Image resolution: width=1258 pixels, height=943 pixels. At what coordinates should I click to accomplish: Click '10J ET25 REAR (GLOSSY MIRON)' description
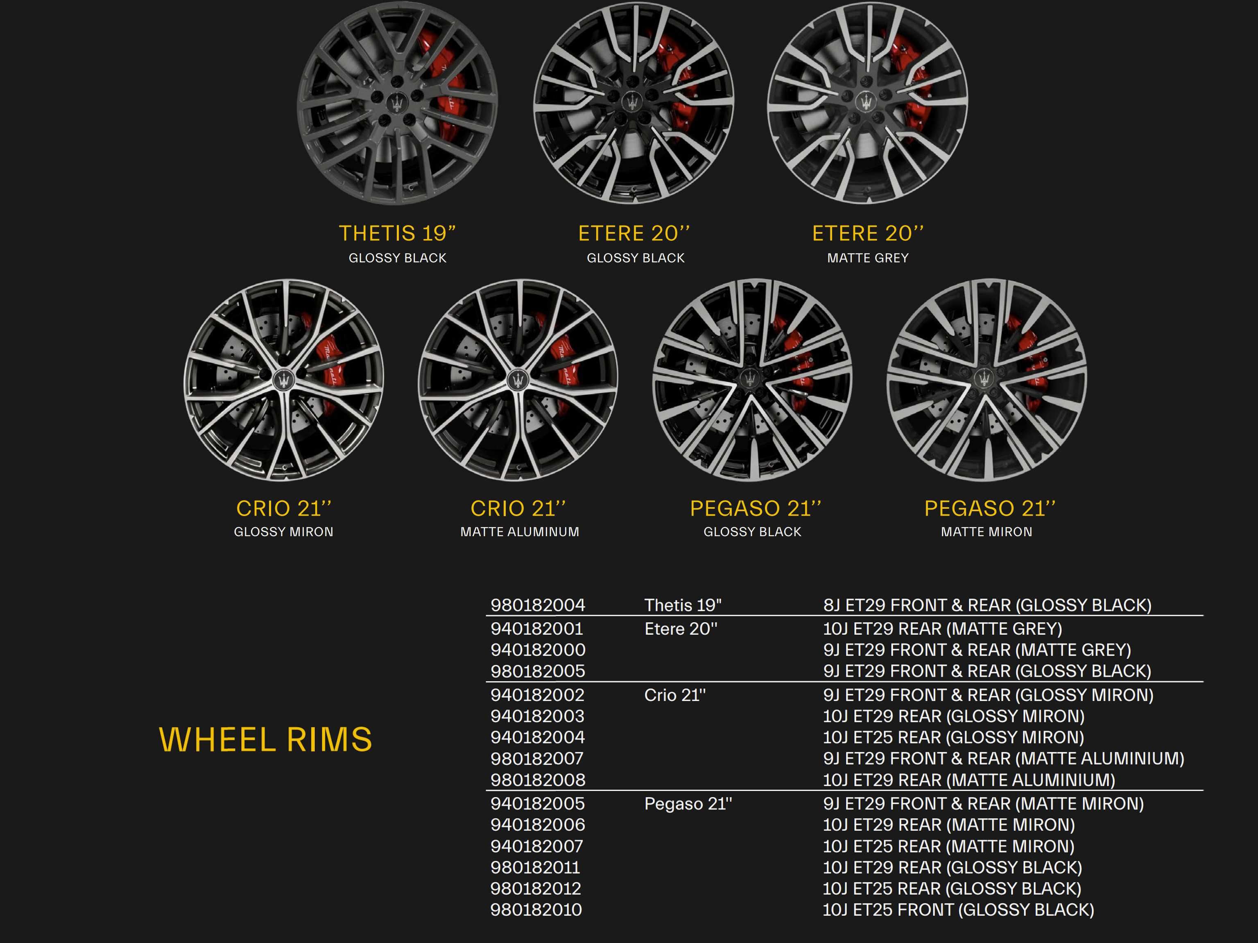(954, 737)
